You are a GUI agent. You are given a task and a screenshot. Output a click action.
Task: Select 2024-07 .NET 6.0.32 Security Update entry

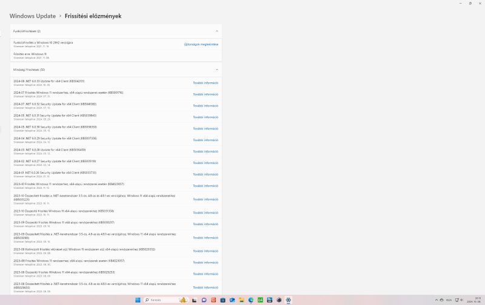pos(116,106)
